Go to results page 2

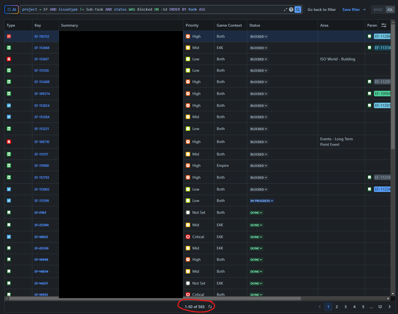pos(337,307)
